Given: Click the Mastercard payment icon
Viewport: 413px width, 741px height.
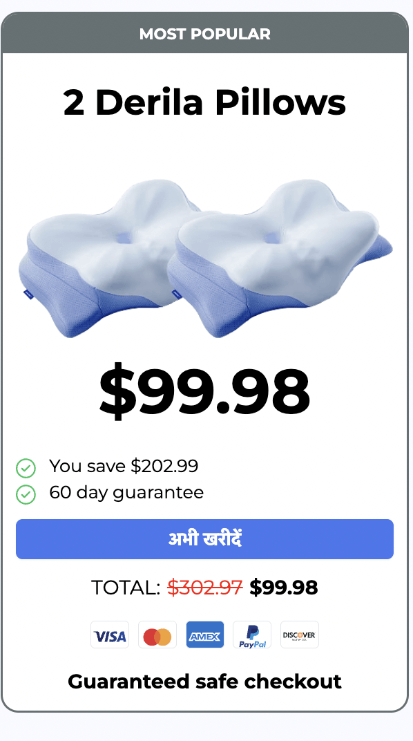Looking at the screenshot, I should coord(157,635).
